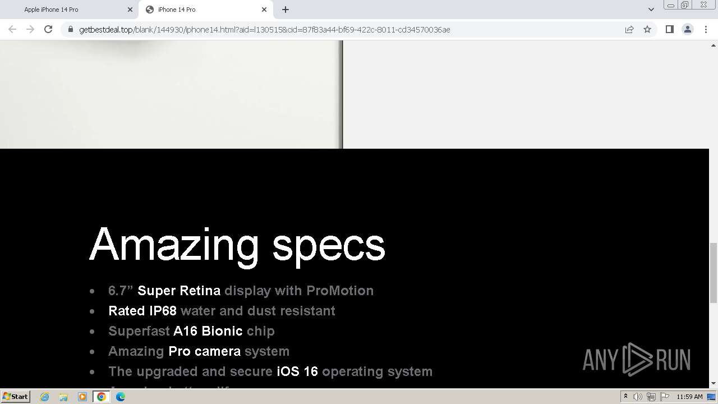The width and height of the screenshot is (718, 404).
Task: Click the Pro camera system line
Action: point(199,351)
